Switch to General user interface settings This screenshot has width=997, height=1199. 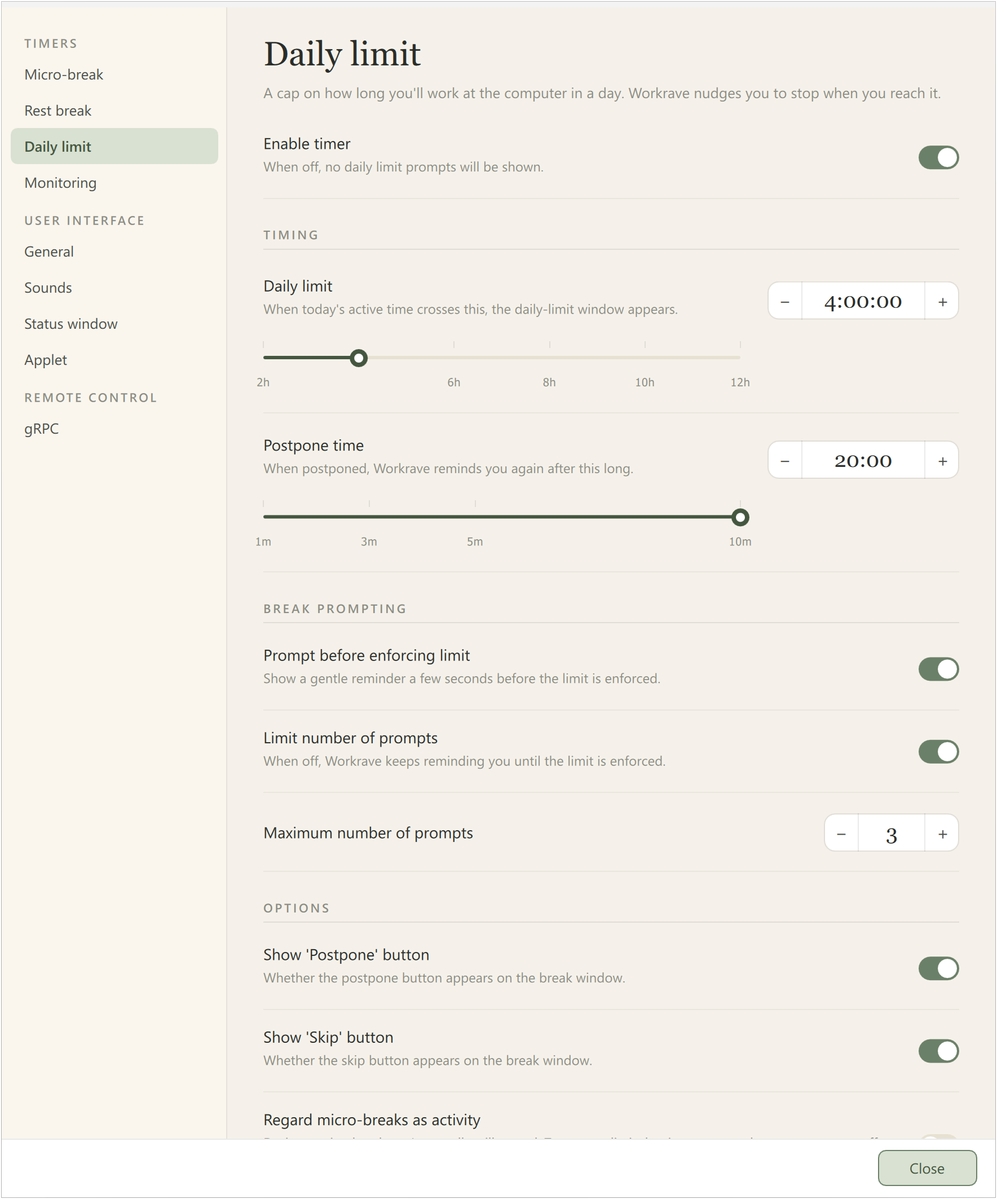click(114, 252)
